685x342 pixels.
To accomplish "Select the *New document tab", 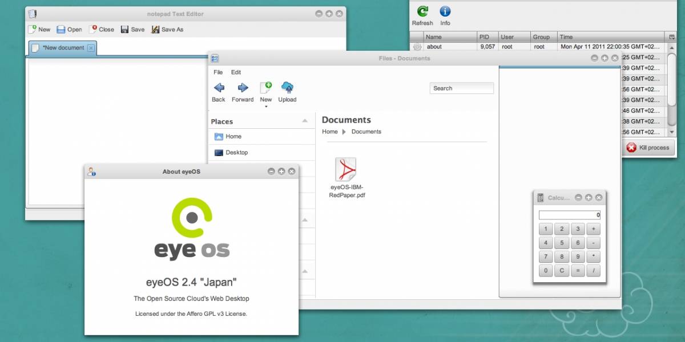I will click(x=63, y=48).
